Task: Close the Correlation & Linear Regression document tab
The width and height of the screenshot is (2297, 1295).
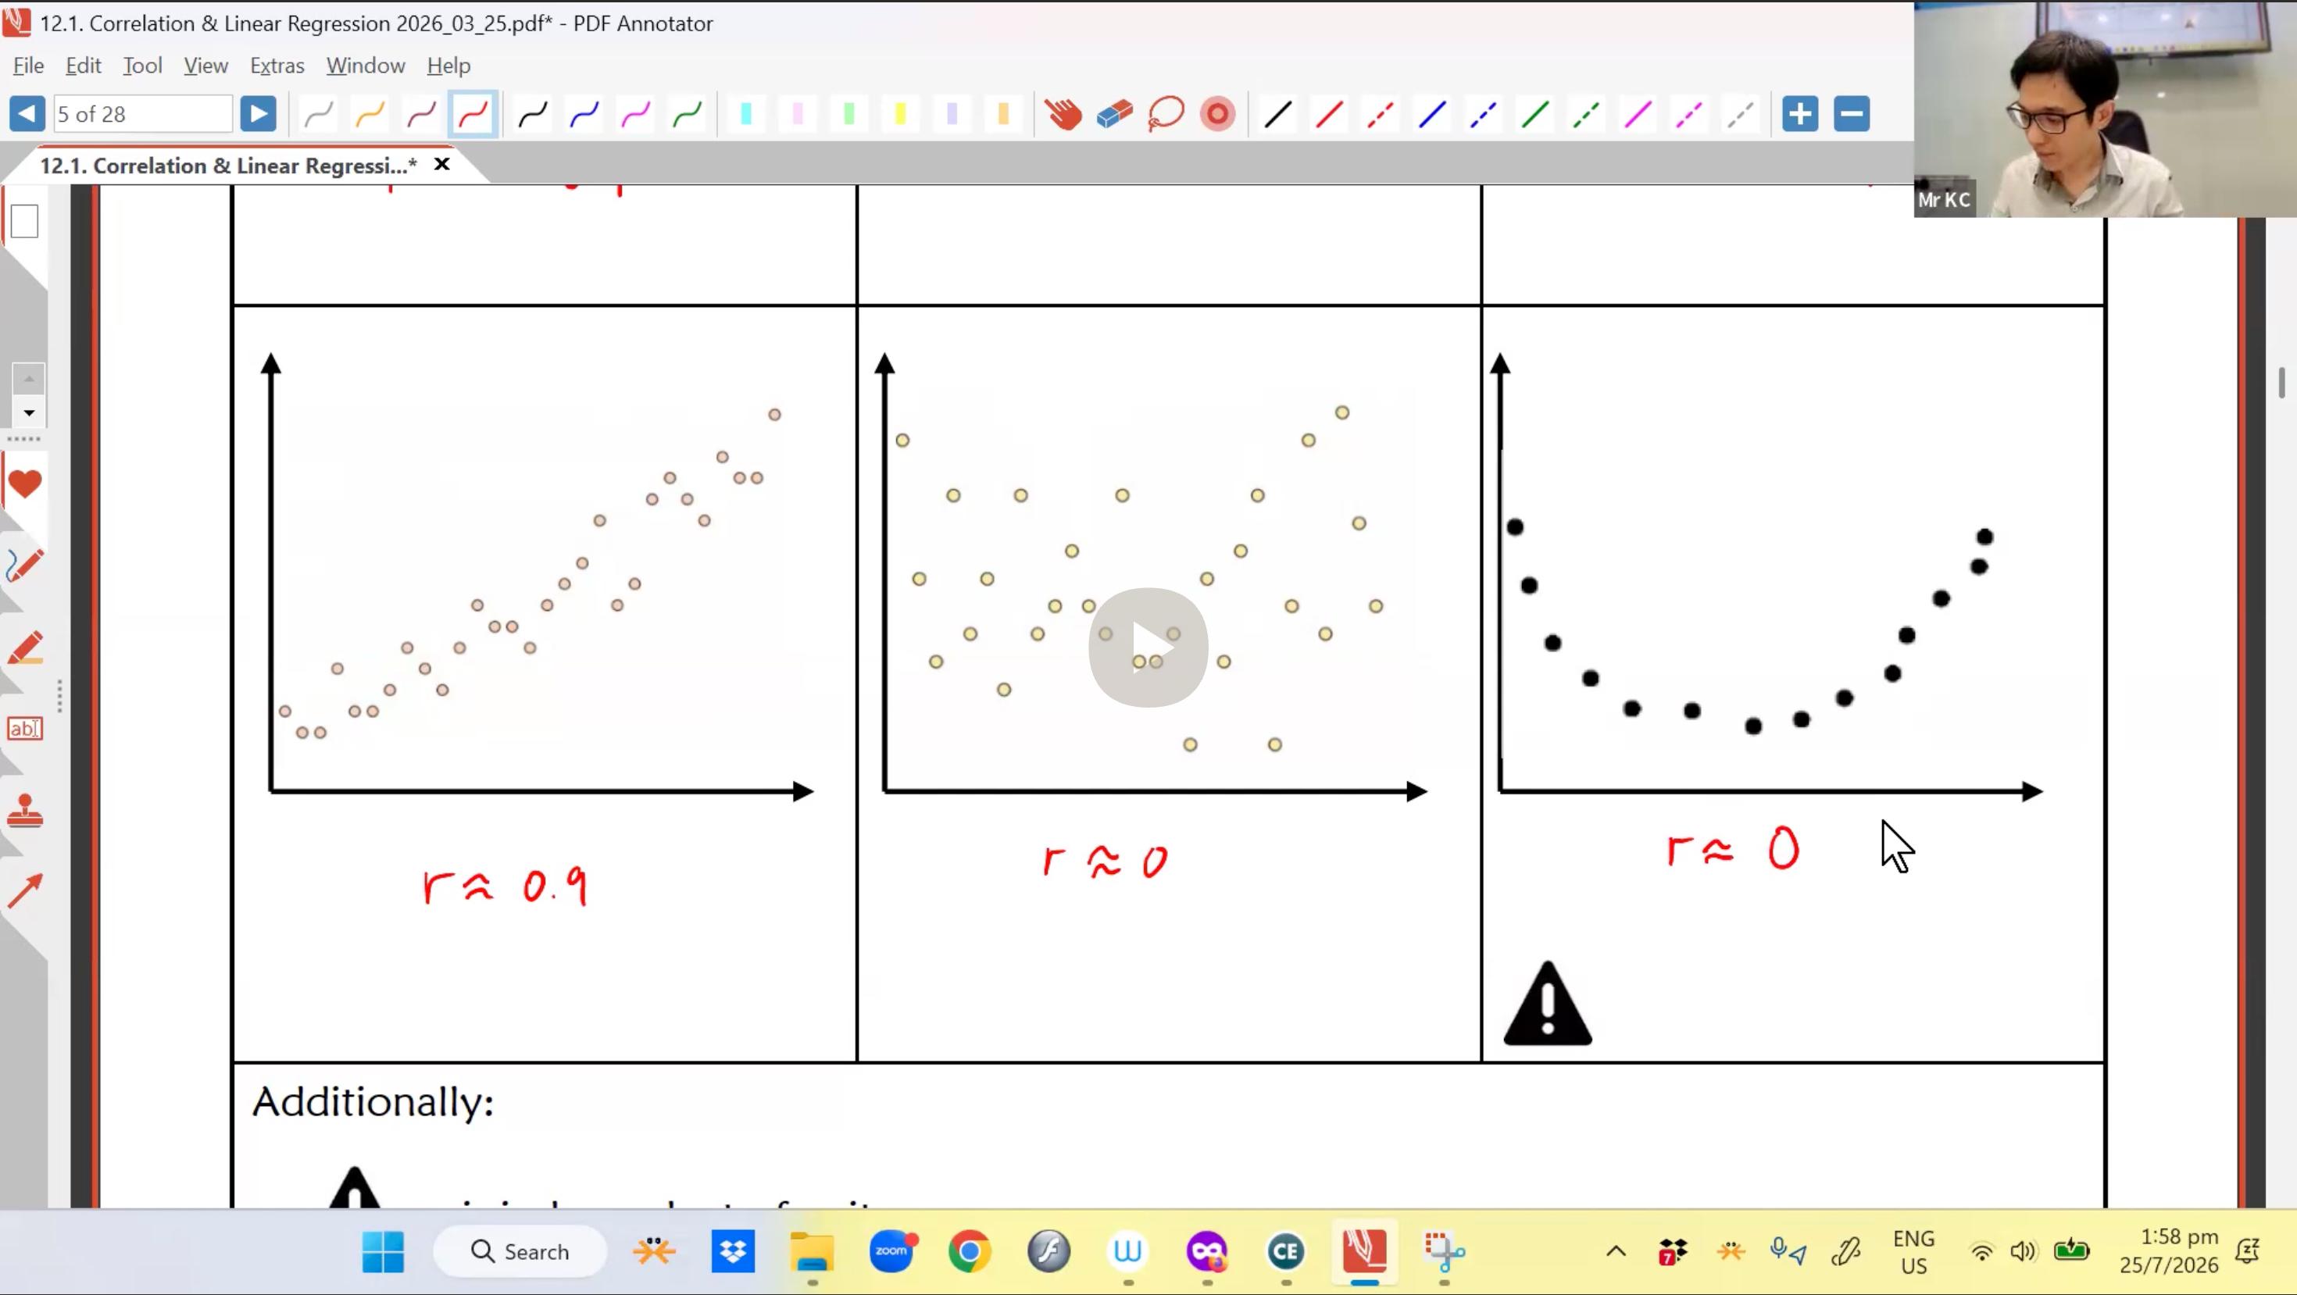Action: pyautogui.click(x=441, y=165)
